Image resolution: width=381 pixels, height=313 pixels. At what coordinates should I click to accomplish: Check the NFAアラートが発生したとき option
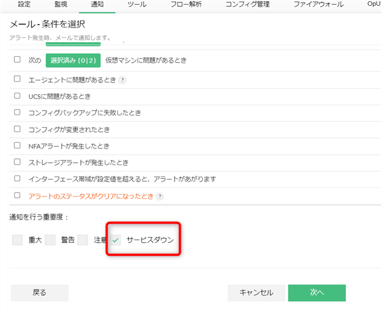click(17, 146)
